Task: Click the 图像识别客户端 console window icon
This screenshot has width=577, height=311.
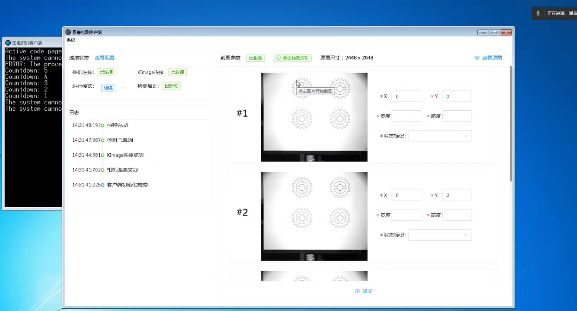Action: (x=8, y=43)
